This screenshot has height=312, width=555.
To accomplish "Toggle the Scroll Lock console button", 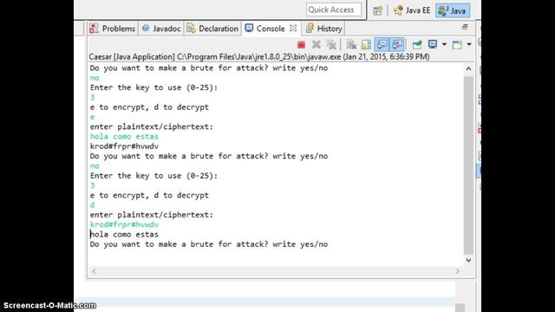I will [x=366, y=44].
